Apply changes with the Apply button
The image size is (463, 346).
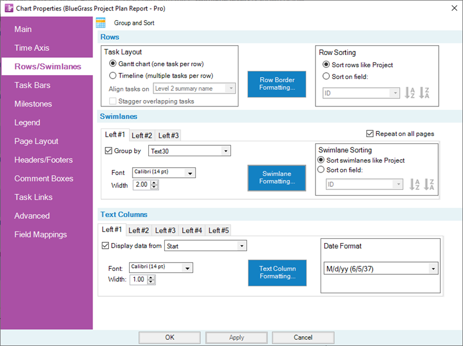click(236, 337)
